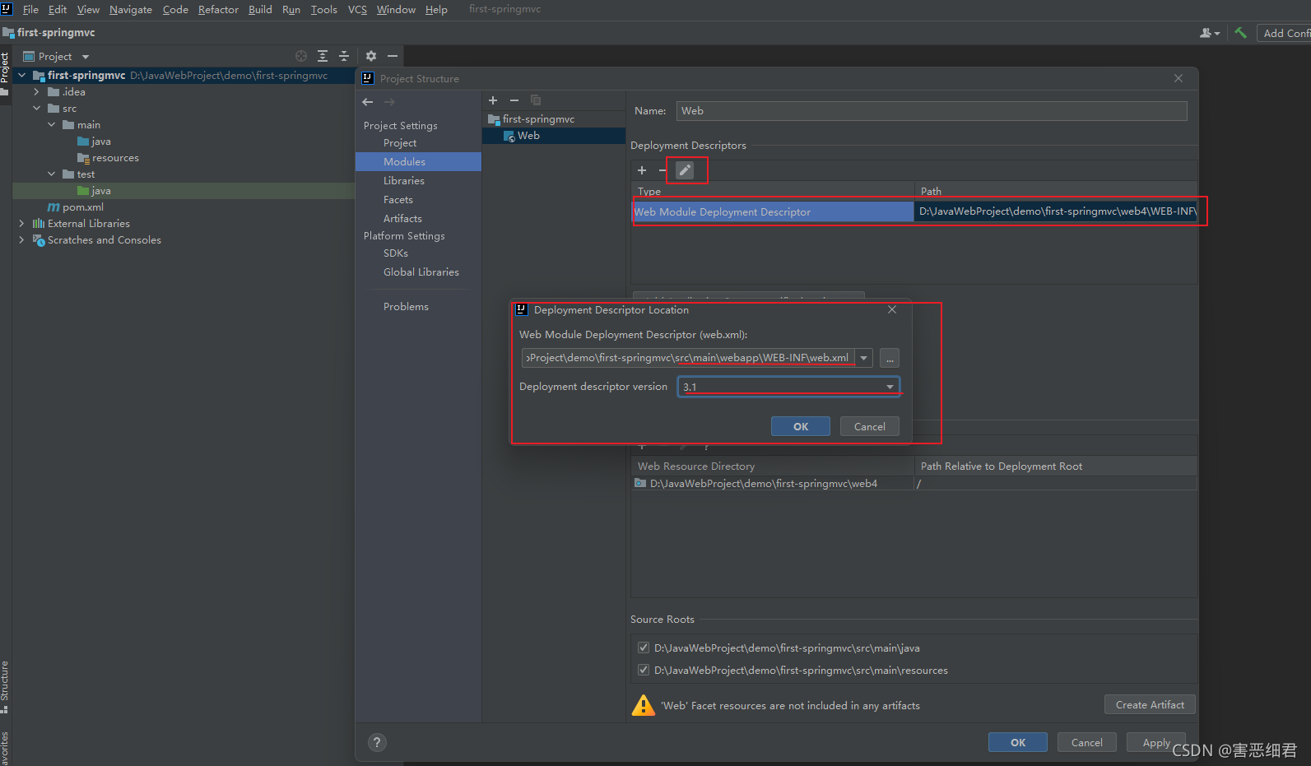Click OK in Project Structure dialog

click(1018, 742)
